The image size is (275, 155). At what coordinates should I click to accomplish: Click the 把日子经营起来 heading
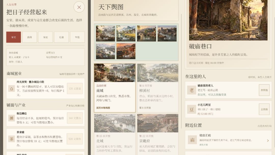click(27, 12)
